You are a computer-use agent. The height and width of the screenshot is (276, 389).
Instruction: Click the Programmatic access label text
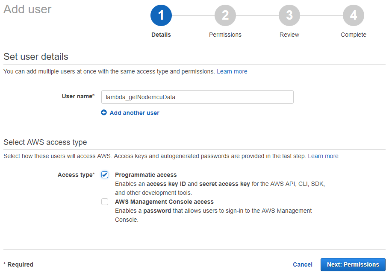coord(146,175)
